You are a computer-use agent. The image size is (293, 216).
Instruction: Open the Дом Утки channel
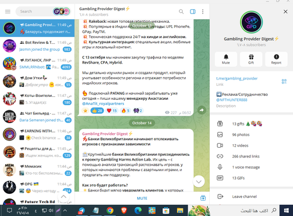tap(37, 81)
